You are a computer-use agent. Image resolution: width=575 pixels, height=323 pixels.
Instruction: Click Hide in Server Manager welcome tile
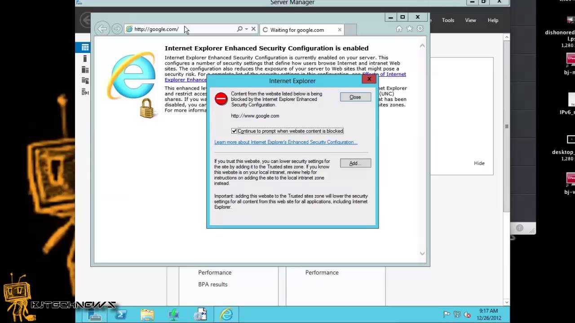(479, 163)
